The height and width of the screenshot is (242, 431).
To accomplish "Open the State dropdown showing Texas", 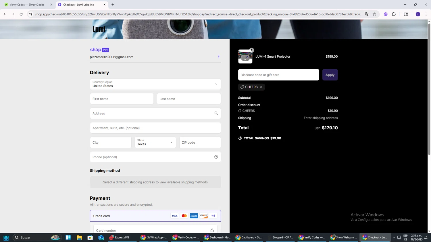I will tap(155, 142).
